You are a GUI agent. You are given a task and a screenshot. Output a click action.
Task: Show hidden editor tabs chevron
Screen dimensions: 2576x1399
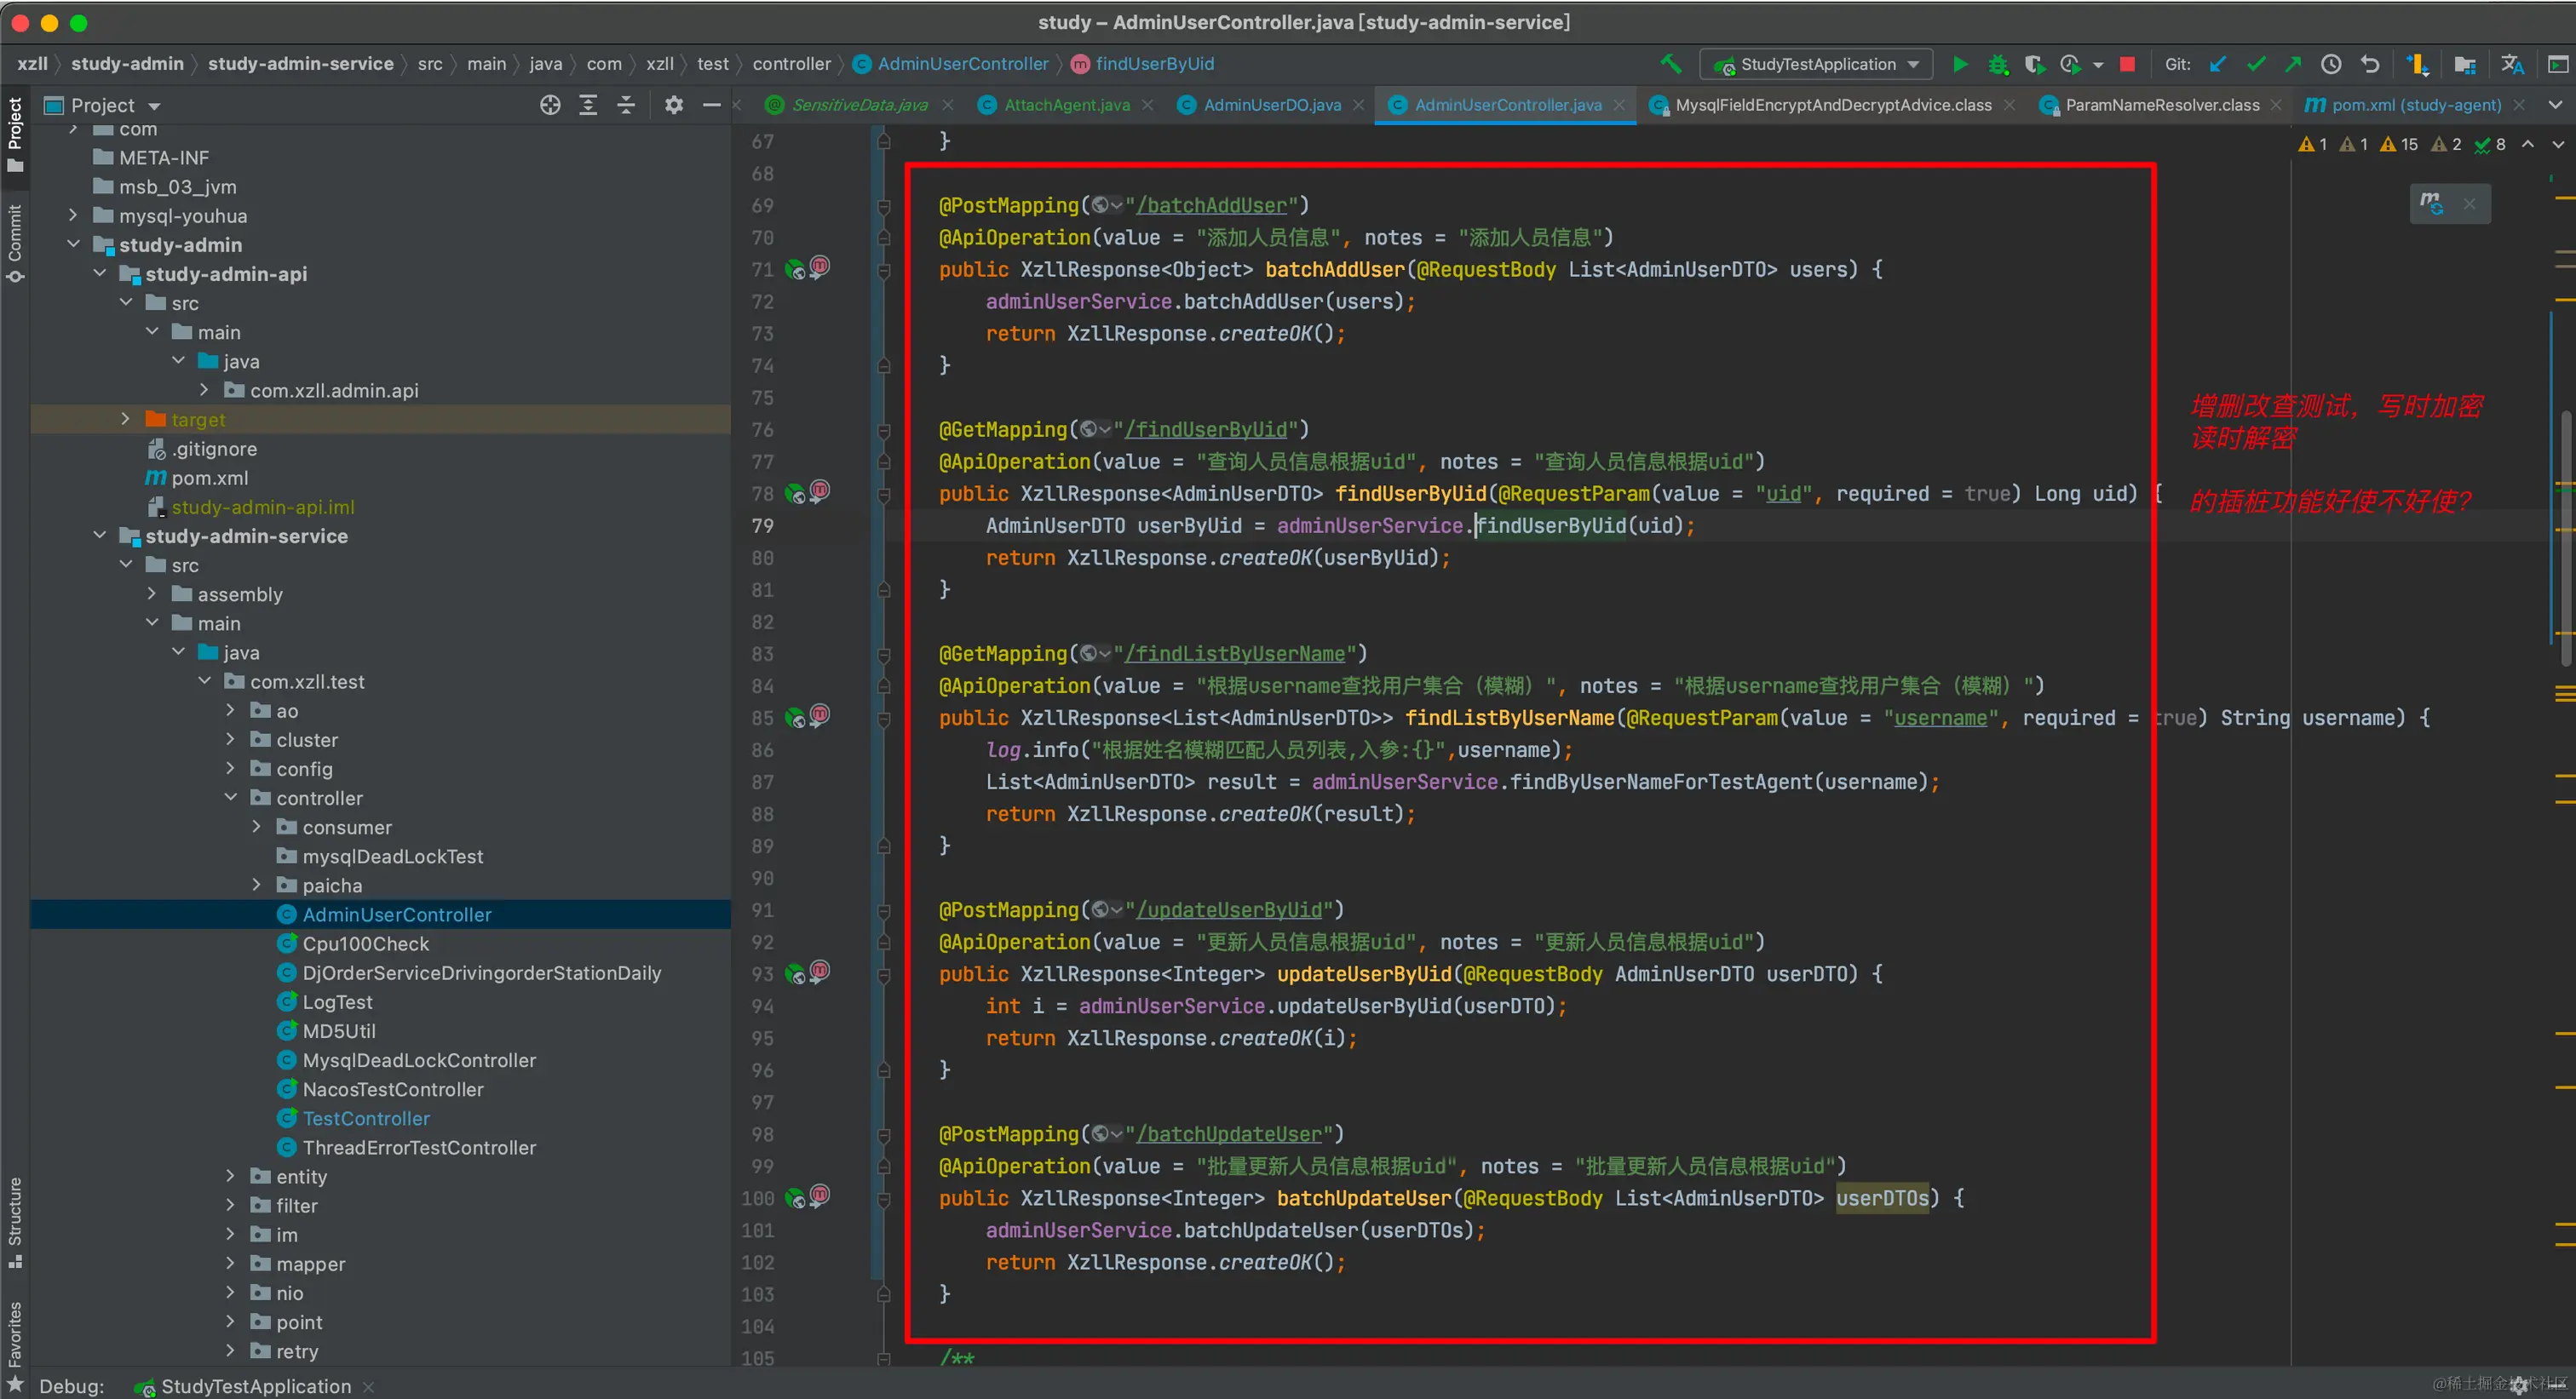(x=2555, y=105)
